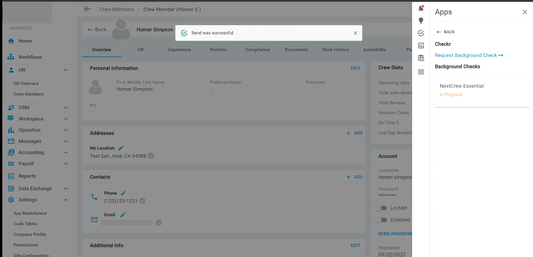Expand the Messages menu chevron
This screenshot has width=533, height=257.
(66, 141)
